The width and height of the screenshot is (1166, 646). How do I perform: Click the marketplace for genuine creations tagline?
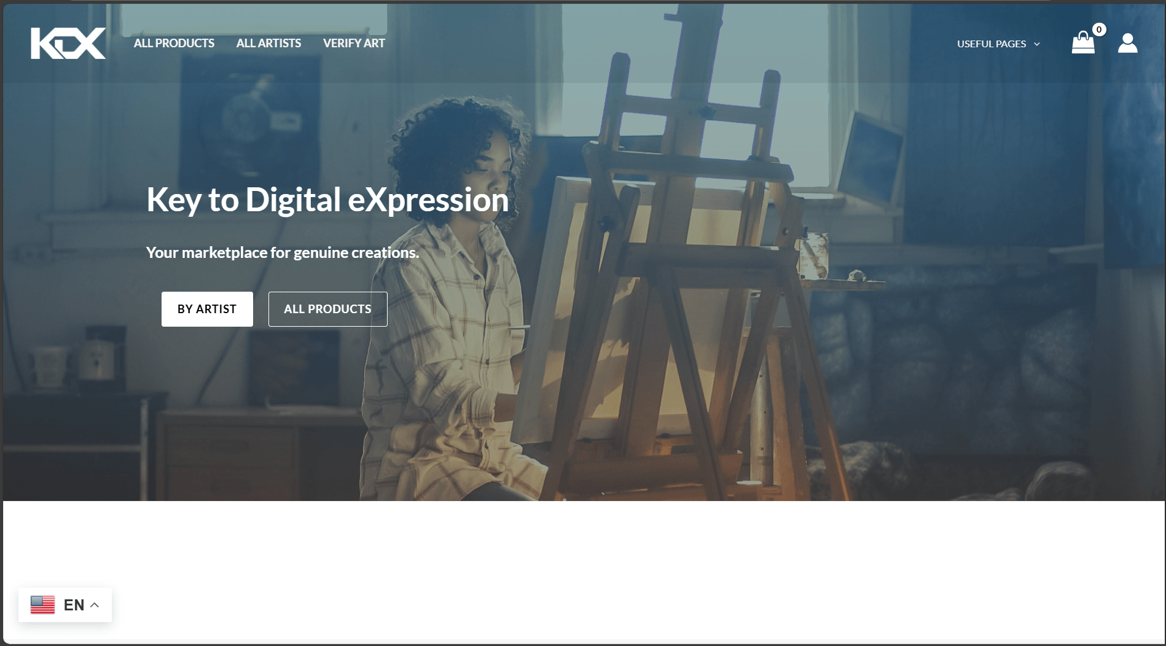283,252
